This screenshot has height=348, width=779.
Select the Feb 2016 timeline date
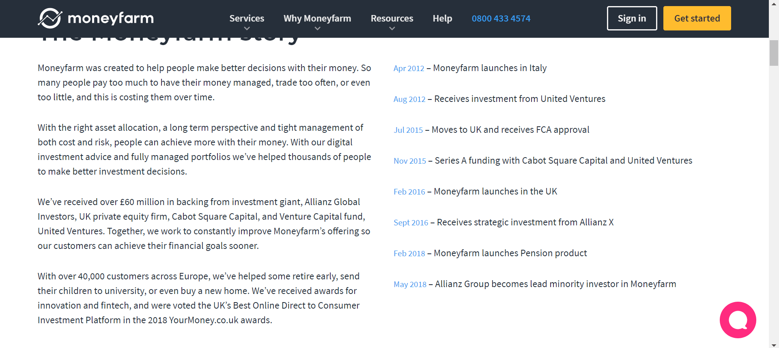(409, 192)
